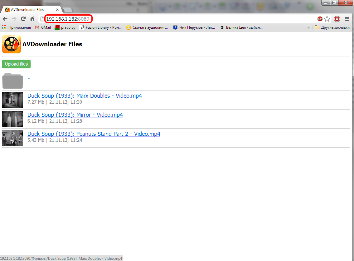This screenshot has width=354, height=261.
Task: Click the AVDownloader Files page heading
Action: pos(52,44)
